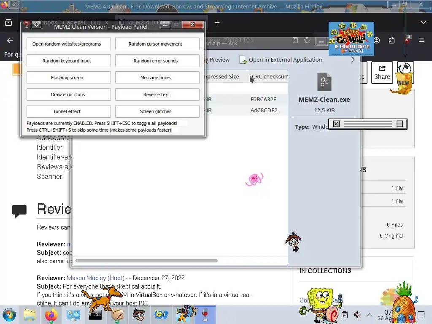The image size is (432, 324).
Task: Click Open in External Application
Action: pyautogui.click(x=281, y=59)
